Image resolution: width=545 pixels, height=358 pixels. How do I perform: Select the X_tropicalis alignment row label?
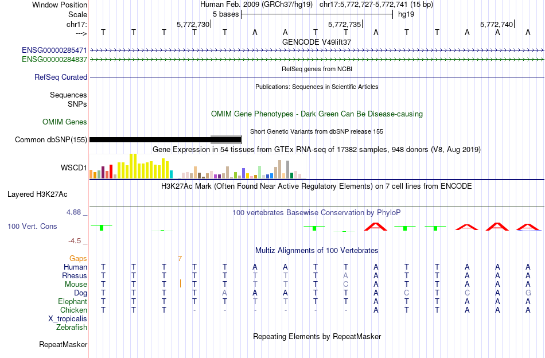tap(68, 319)
